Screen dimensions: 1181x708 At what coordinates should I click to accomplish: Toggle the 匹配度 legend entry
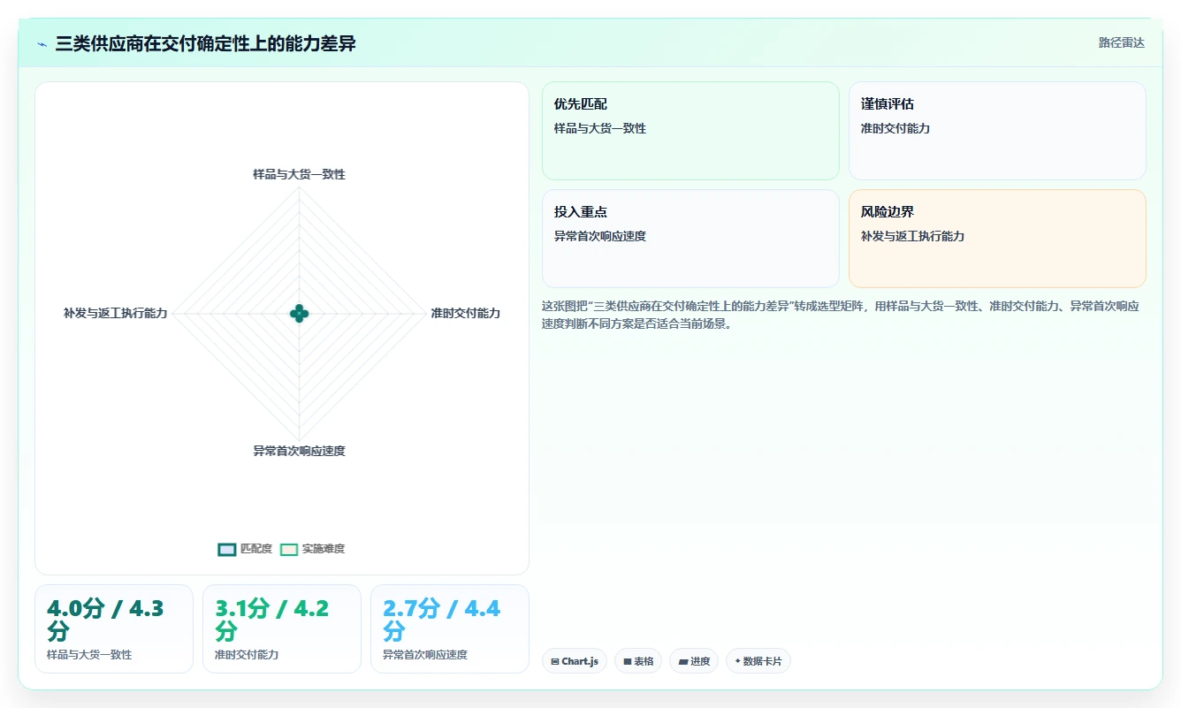(245, 549)
